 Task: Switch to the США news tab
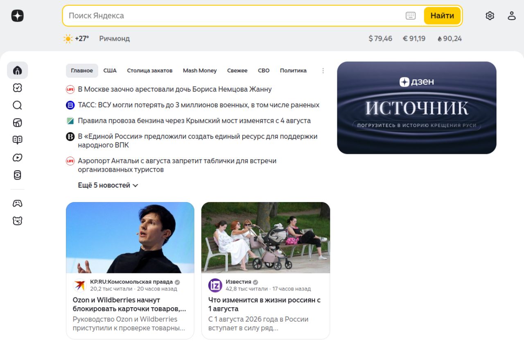click(x=110, y=71)
